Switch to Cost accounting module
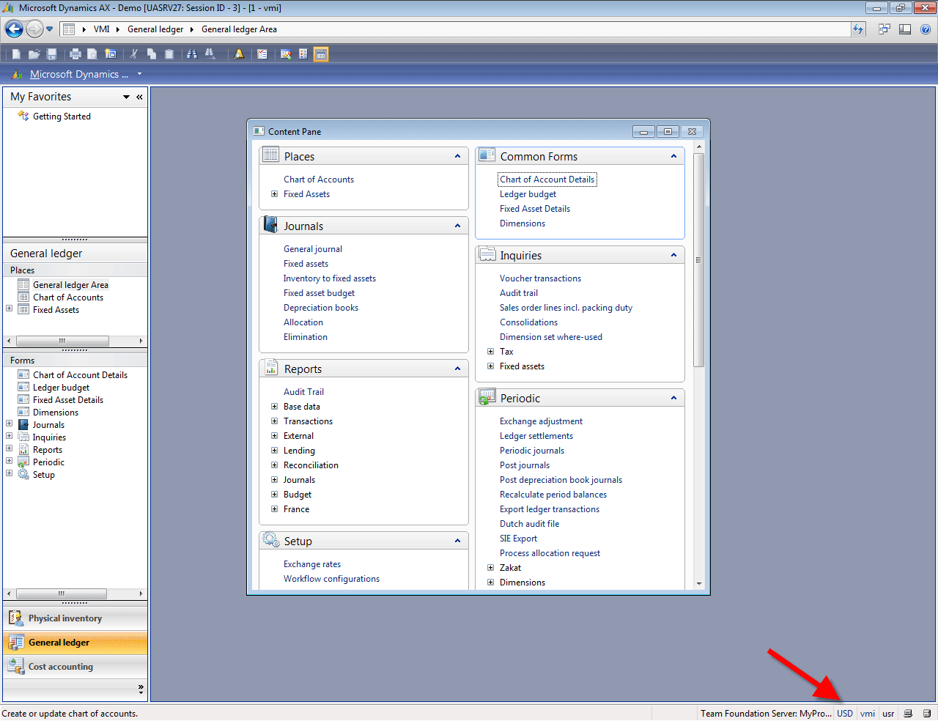Image resolution: width=938 pixels, height=721 pixels. click(75, 667)
